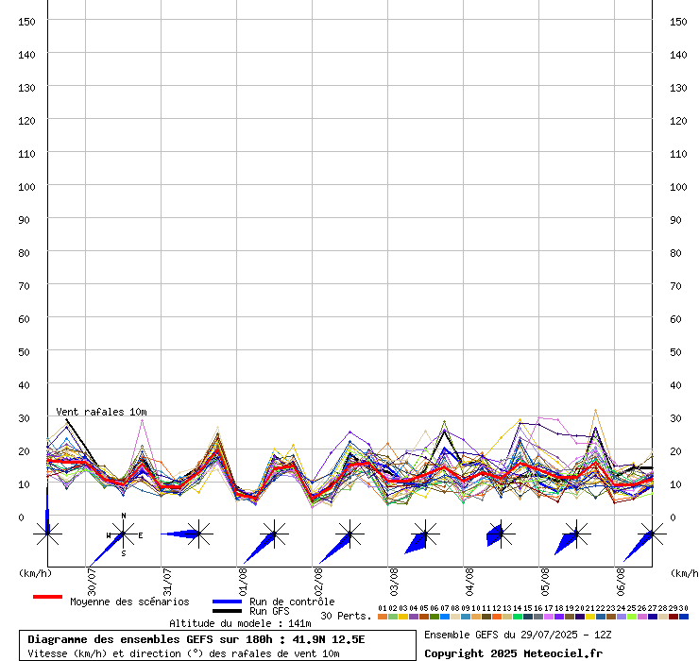The width and height of the screenshot is (699, 661).
Task: Click the left axis value 150
Action: coord(26,22)
